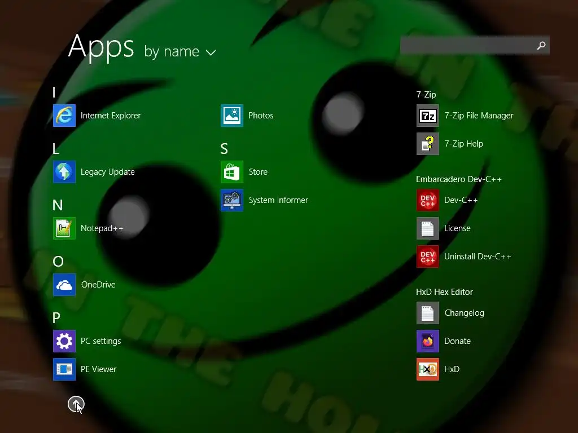Click the 'System Informer' label text

click(x=278, y=200)
